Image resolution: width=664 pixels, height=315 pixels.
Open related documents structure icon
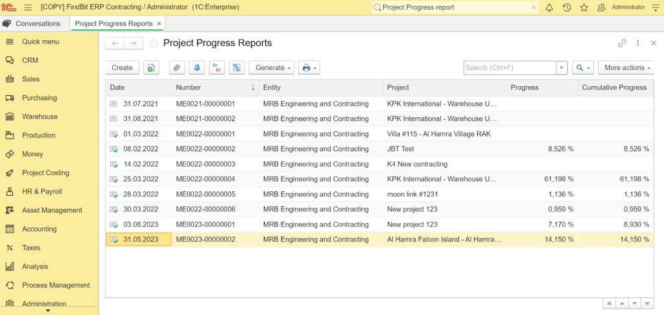[237, 68]
